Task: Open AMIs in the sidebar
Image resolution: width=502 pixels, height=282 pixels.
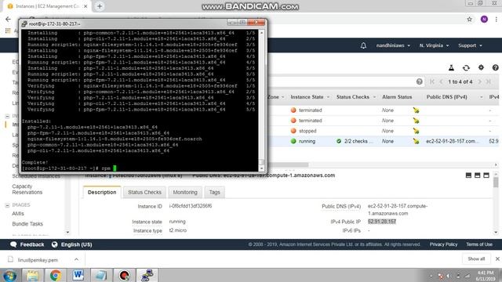Action: pyautogui.click(x=18, y=214)
